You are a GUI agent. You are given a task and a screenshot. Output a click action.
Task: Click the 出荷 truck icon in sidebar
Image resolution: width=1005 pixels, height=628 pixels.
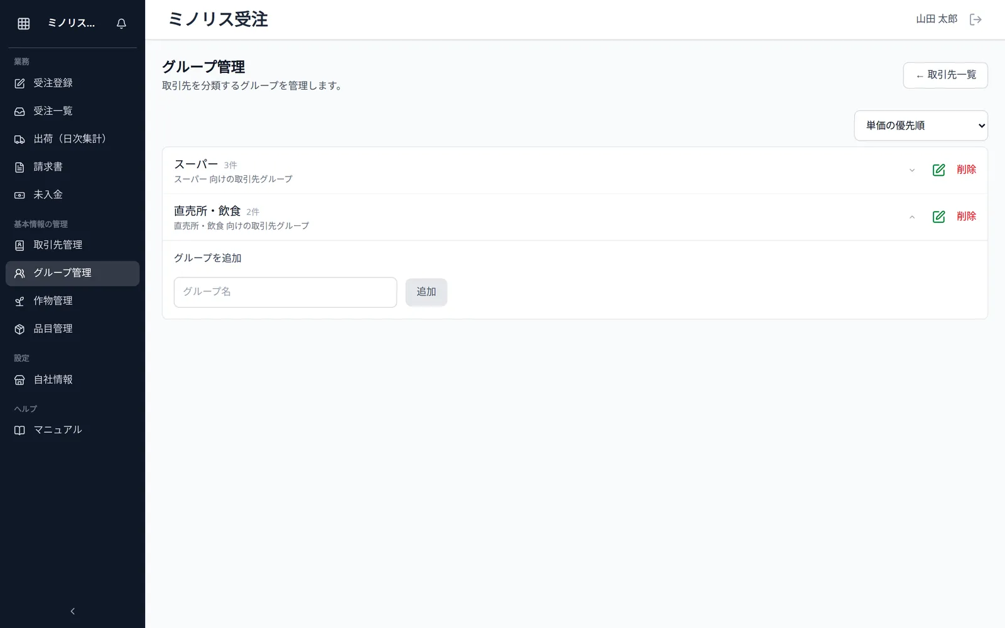tap(19, 139)
